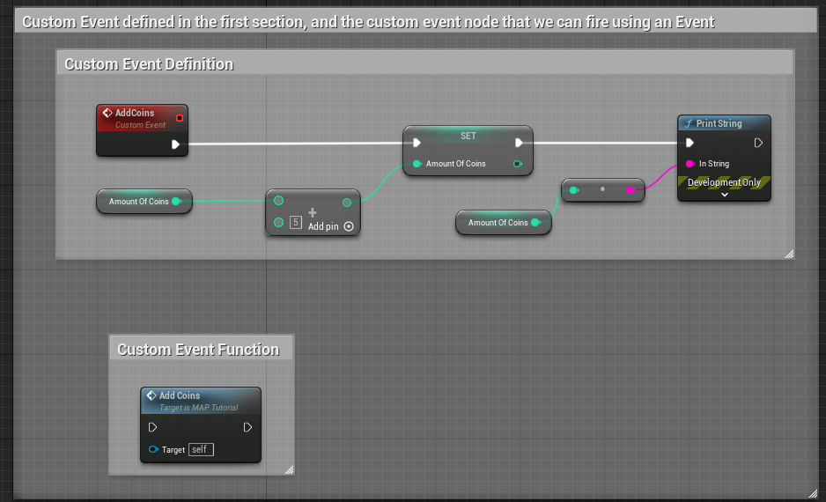Click the self field beside Target

(201, 450)
